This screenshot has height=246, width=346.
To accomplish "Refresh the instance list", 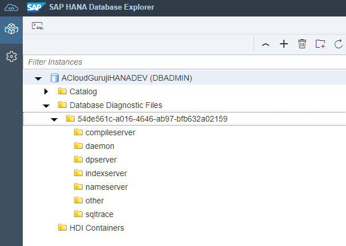I will point(338,44).
